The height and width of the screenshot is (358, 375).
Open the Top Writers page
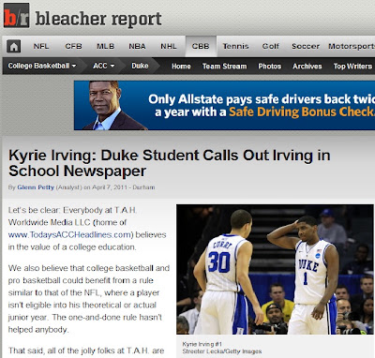(x=352, y=67)
